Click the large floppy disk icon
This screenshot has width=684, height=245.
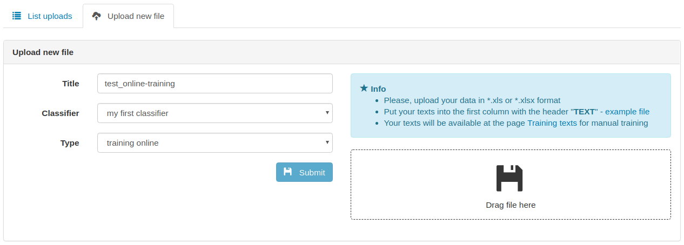point(509,178)
